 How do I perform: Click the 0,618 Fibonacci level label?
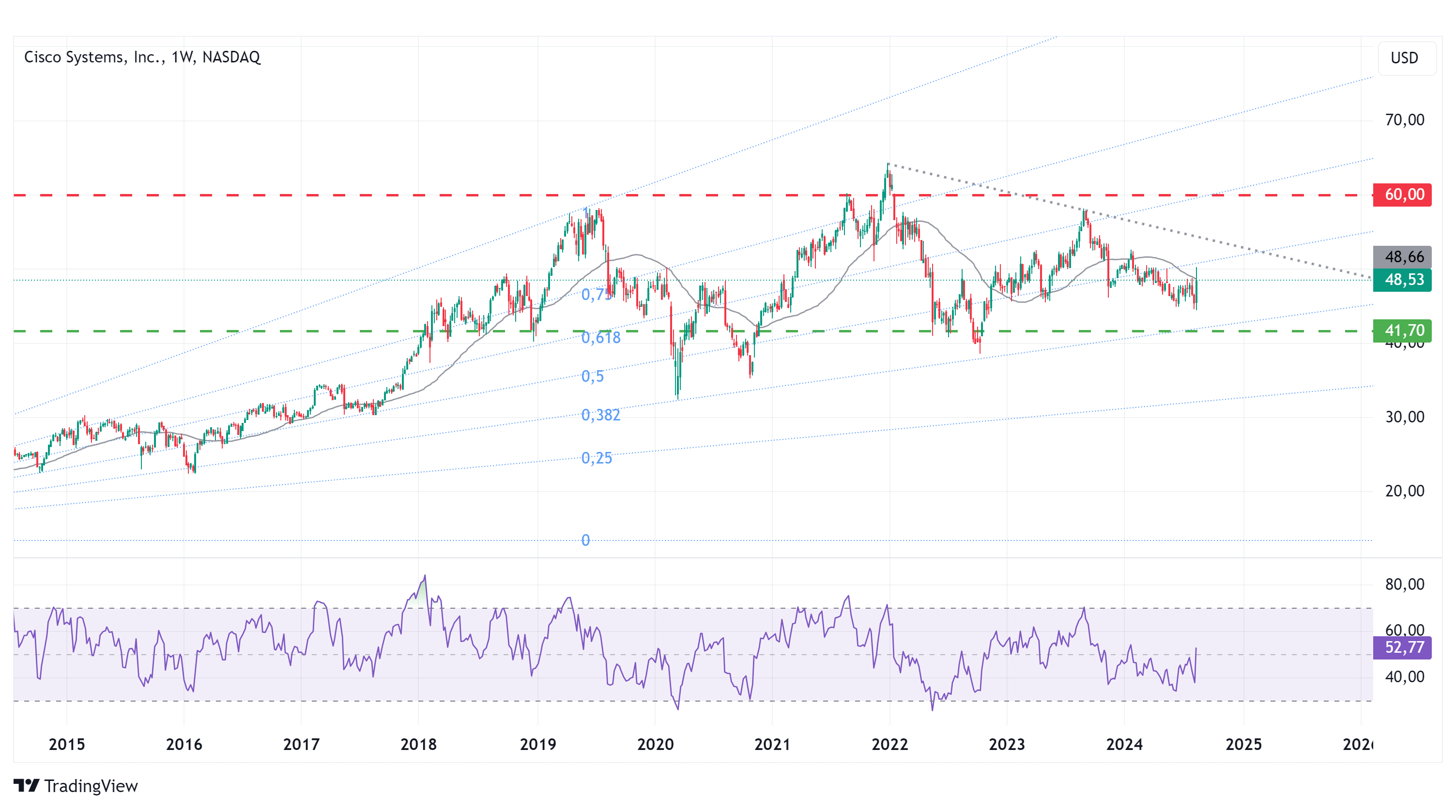click(x=601, y=338)
